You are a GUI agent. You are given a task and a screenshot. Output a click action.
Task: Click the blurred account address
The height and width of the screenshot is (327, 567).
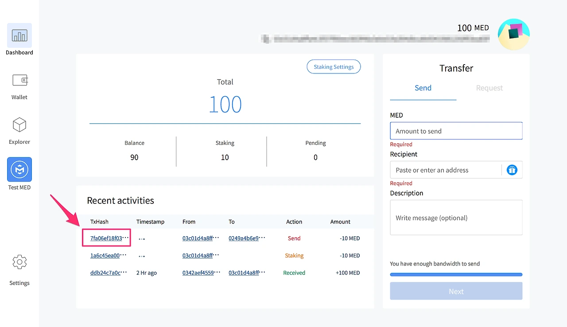(376, 39)
